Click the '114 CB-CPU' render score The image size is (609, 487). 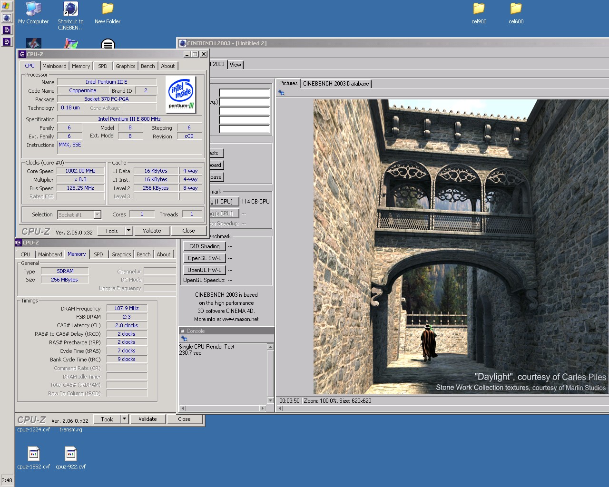tap(255, 202)
